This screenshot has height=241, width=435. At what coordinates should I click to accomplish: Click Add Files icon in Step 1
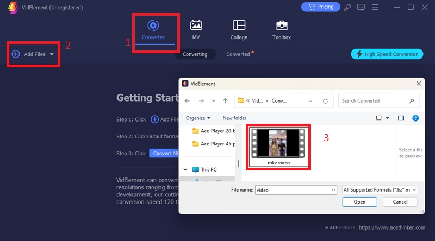pos(154,119)
